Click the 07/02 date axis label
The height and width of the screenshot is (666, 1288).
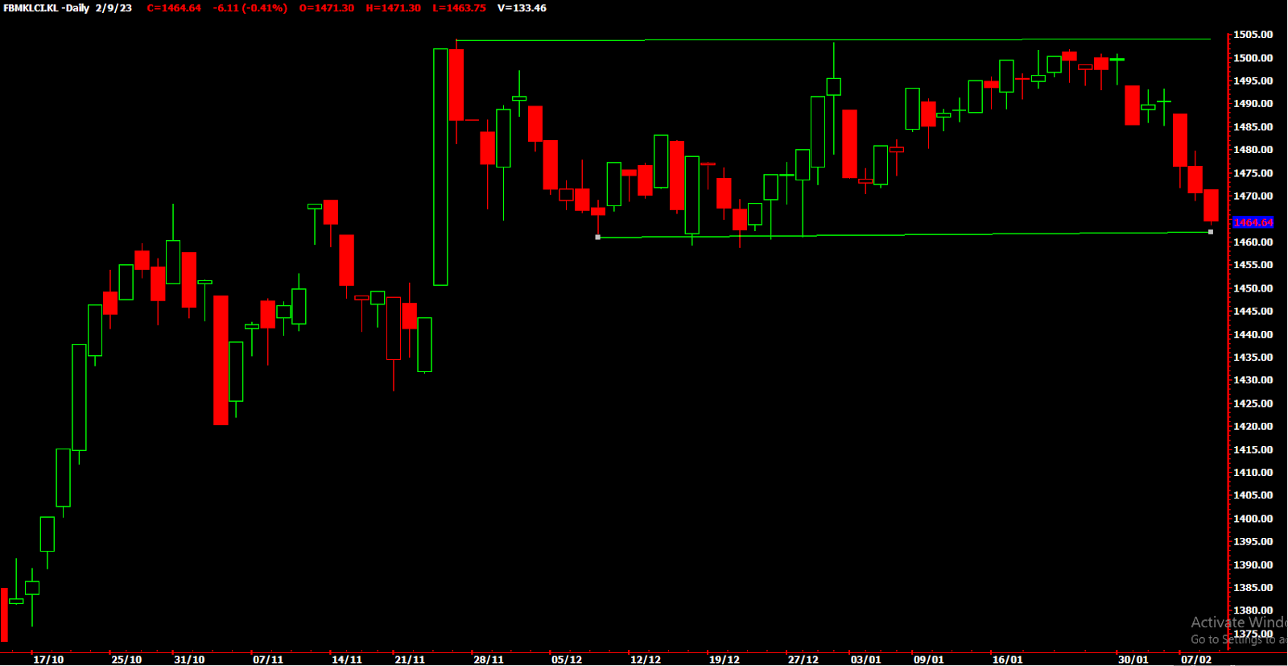1196,660
